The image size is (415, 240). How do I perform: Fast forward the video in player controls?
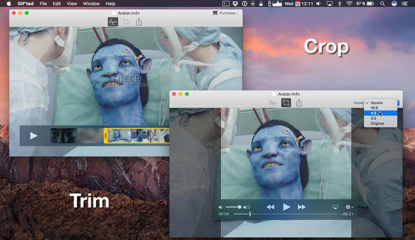coord(302,207)
